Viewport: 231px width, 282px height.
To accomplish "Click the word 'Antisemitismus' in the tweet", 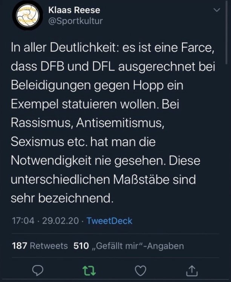I will (x=120, y=123).
